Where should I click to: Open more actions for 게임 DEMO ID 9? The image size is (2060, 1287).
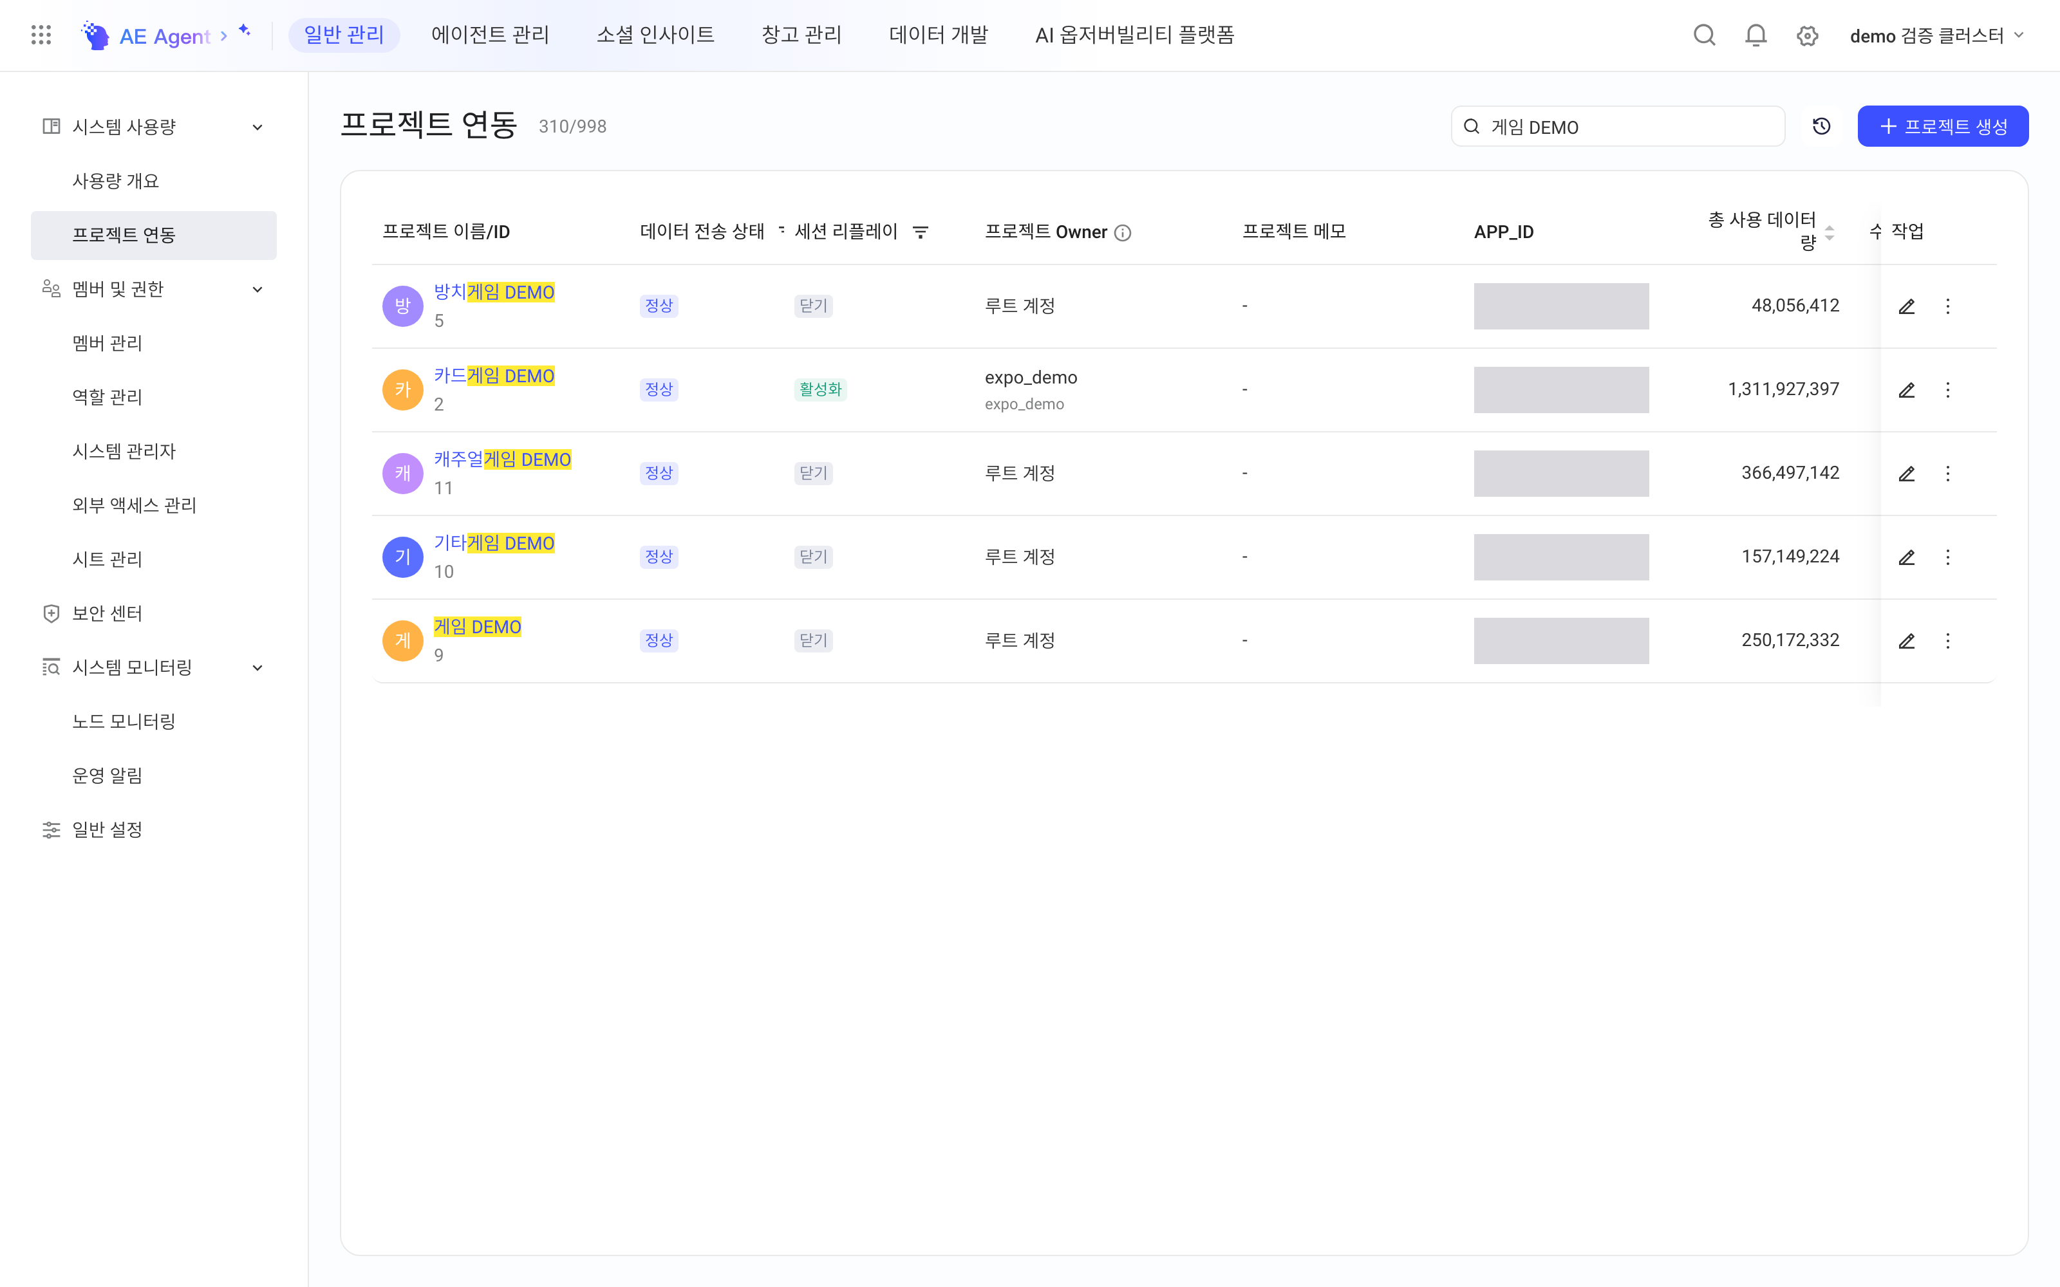(x=1947, y=641)
